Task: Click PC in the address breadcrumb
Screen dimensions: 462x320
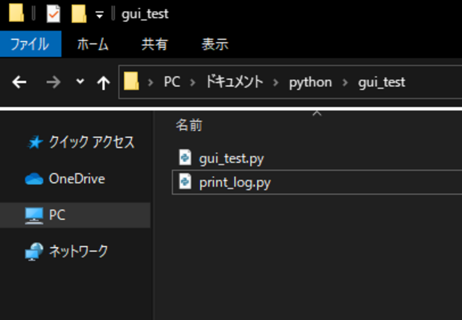Action: tap(172, 82)
